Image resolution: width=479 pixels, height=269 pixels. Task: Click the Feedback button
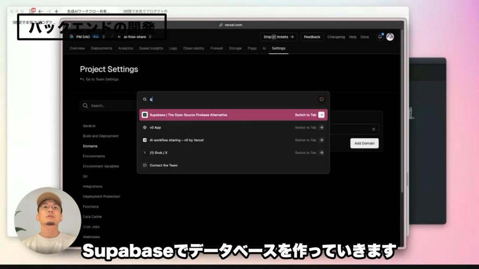[x=312, y=37]
